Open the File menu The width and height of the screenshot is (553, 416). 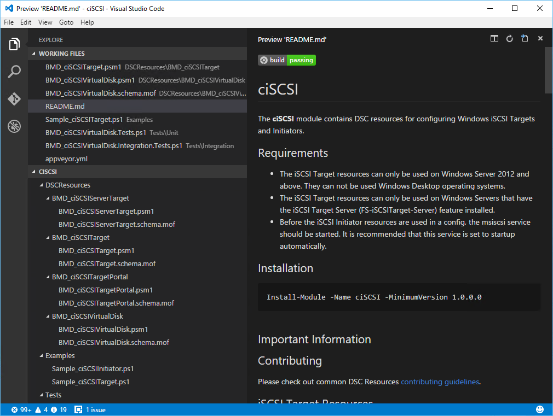(x=9, y=22)
